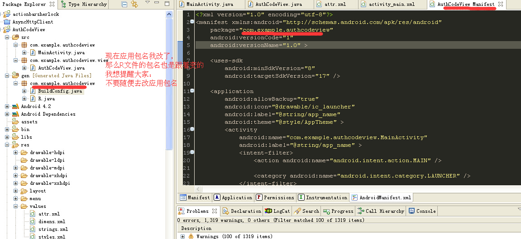Show the LogCat view tab
The width and height of the screenshot is (521, 239).
point(277,211)
